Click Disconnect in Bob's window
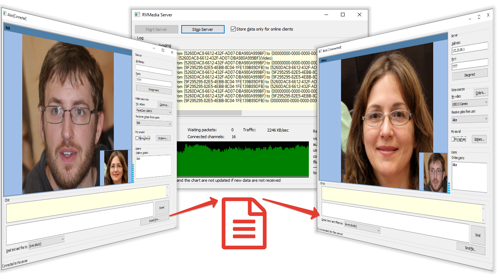The image size is (497, 277). 470,75
